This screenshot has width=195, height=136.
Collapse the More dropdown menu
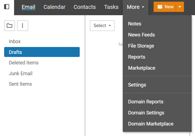click(135, 7)
